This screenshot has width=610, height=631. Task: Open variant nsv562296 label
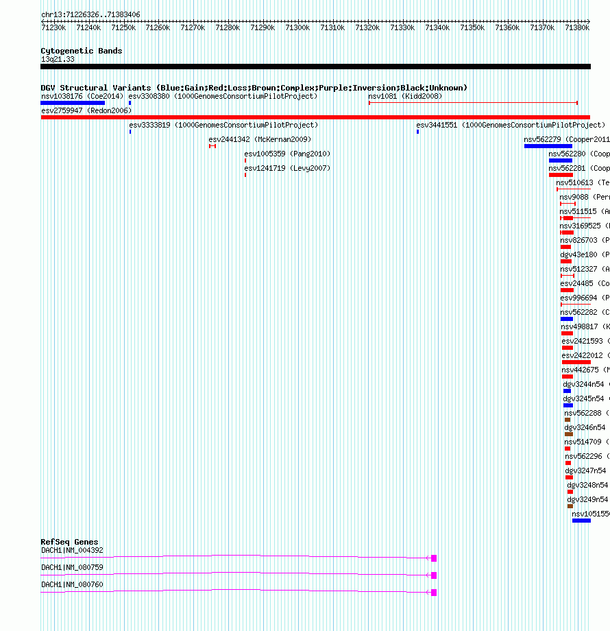pos(587,456)
